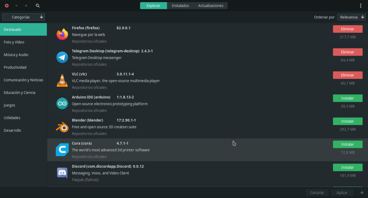Click the Cura app icon
Screen dimensions: 368x198
click(x=62, y=150)
